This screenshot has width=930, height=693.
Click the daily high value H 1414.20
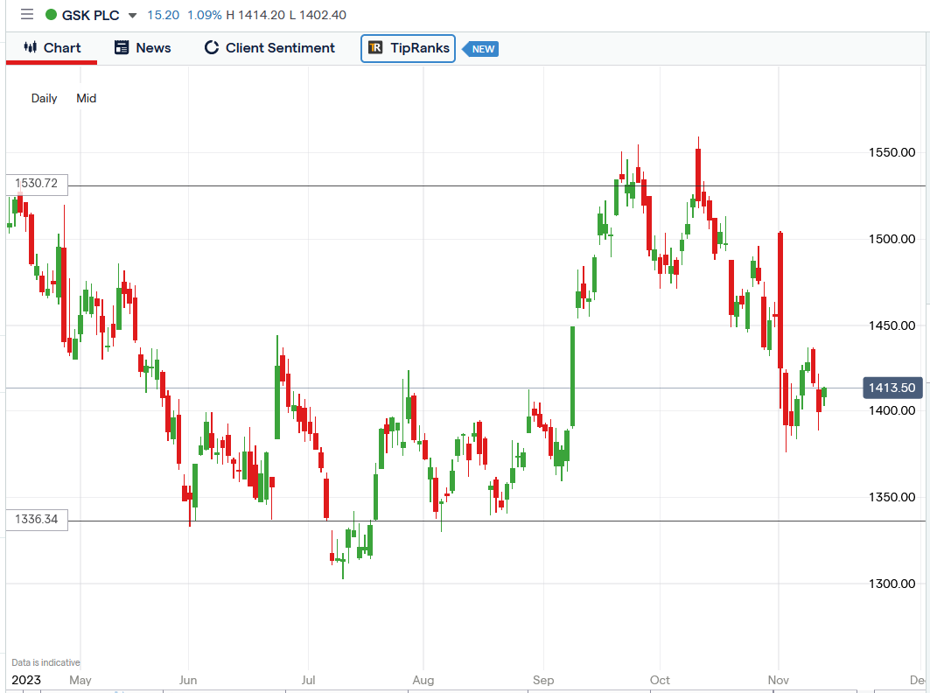(255, 16)
